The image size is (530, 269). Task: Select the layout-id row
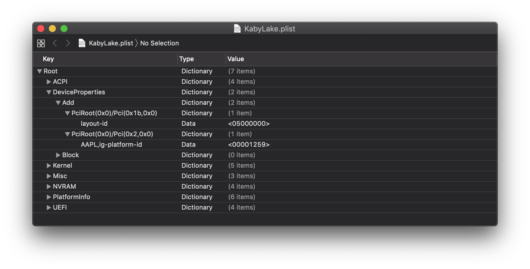tap(94, 123)
